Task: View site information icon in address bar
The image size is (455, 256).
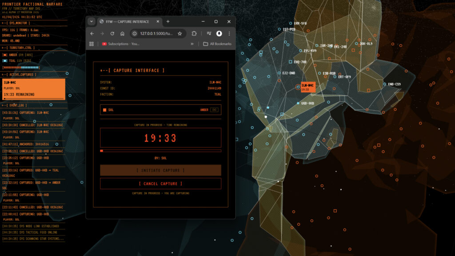Action: (135, 34)
